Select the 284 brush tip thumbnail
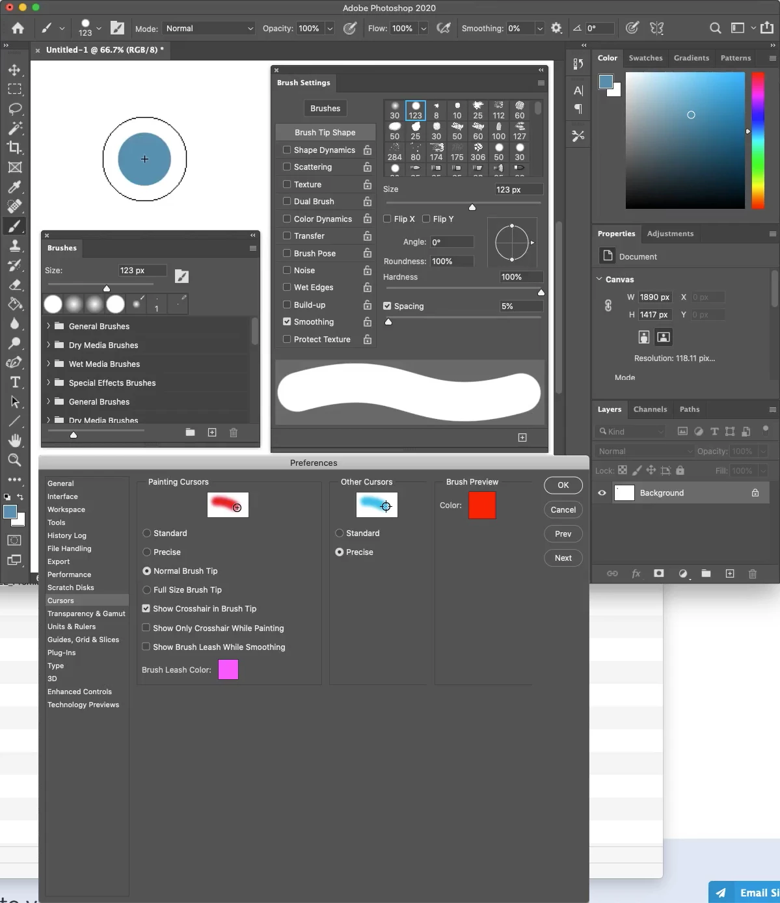The height and width of the screenshot is (903, 780). (x=395, y=152)
